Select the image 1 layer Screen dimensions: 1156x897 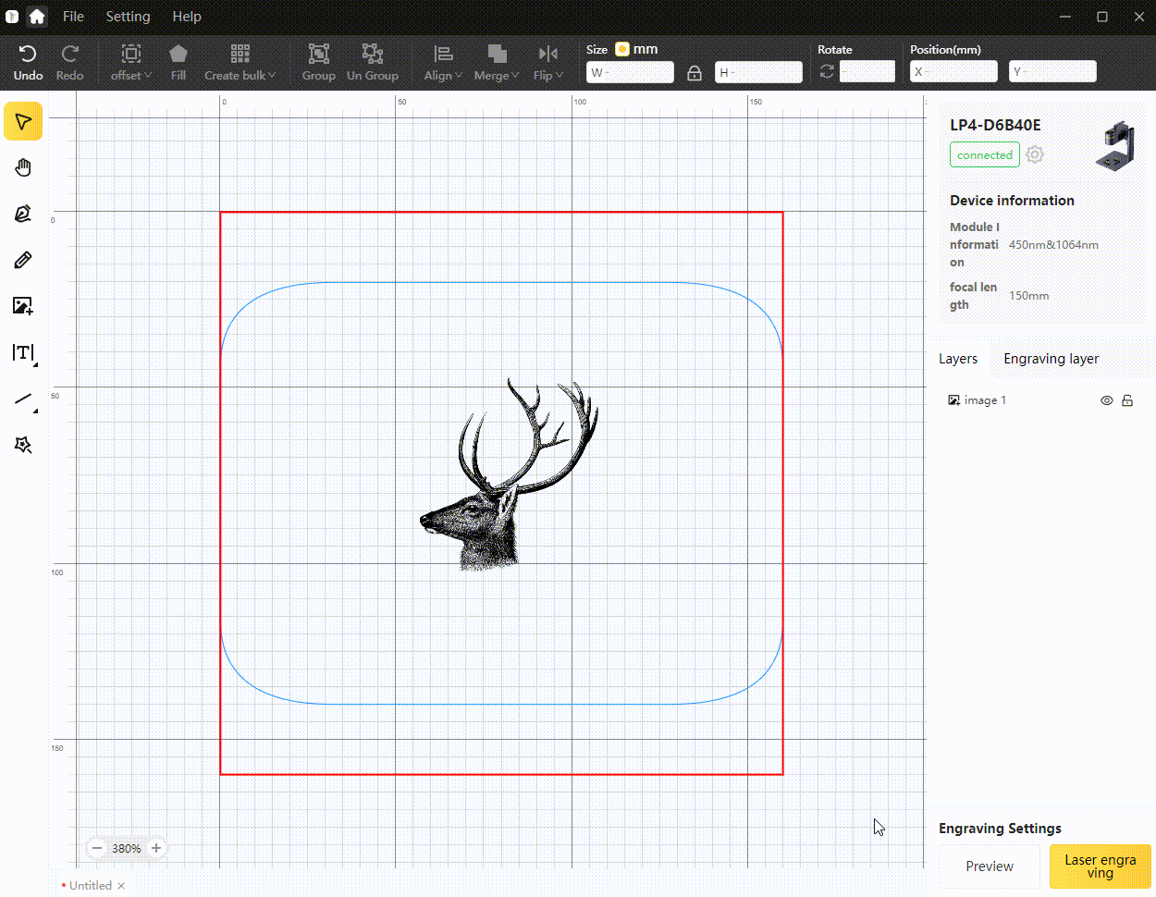pyautogui.click(x=985, y=400)
